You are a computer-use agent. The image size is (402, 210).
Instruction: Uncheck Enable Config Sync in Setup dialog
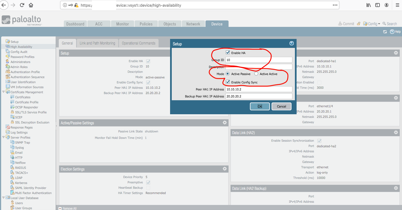pos(228,82)
